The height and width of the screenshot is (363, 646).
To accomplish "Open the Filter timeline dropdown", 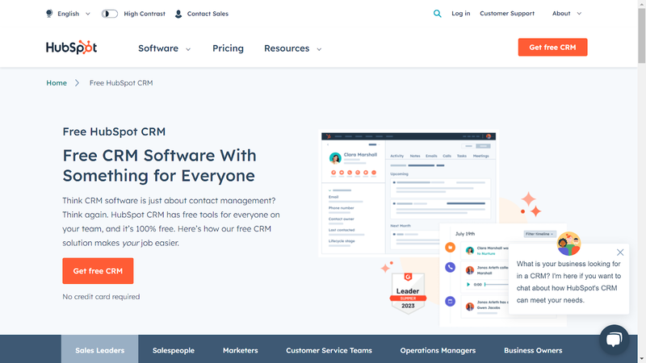I will pyautogui.click(x=539, y=234).
